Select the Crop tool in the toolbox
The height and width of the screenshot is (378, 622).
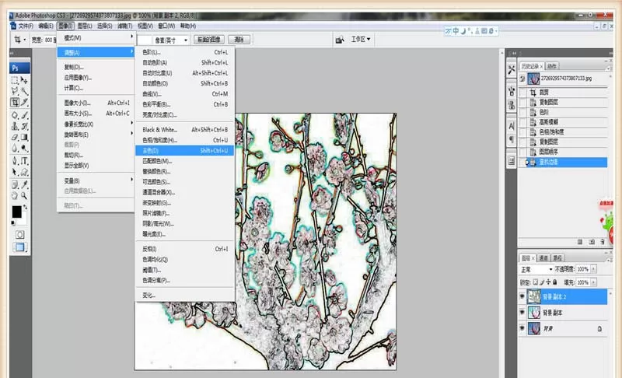click(15, 103)
